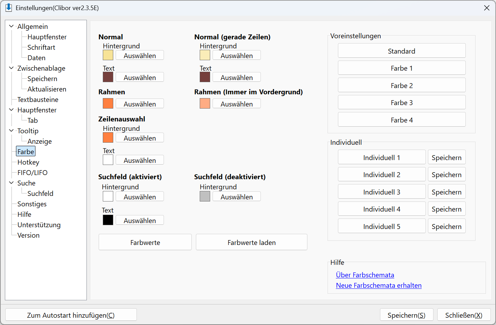Open the Version page
The image size is (496, 325).
tap(28, 235)
